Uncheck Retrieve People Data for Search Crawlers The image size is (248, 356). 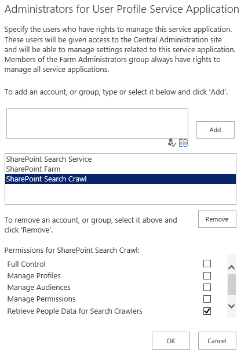(207, 311)
